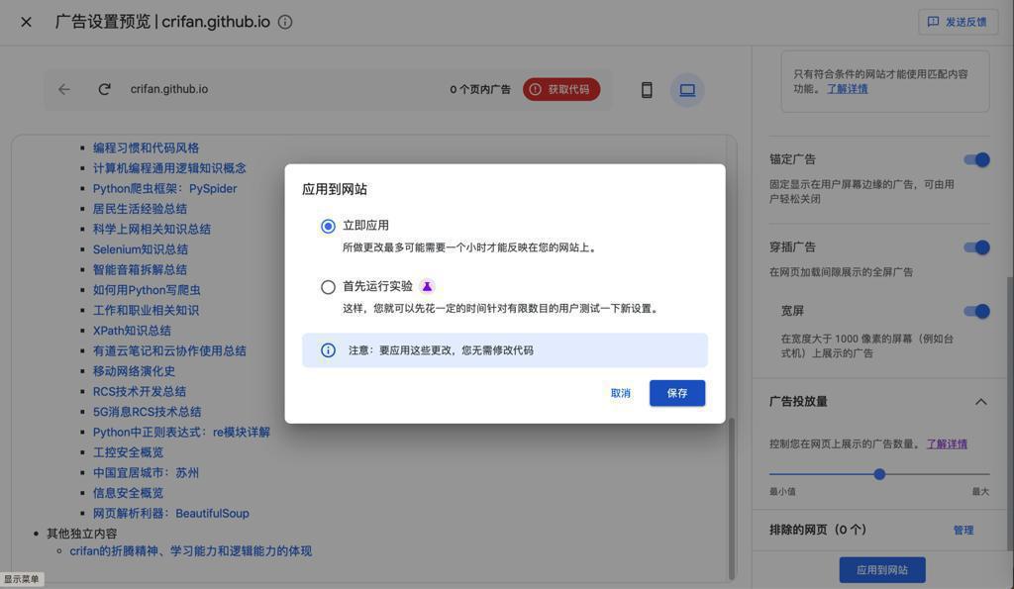Toggle the 锚定广告 switch
Viewport: 1014px width, 589px height.
click(x=977, y=159)
